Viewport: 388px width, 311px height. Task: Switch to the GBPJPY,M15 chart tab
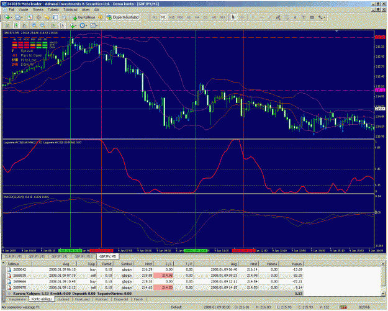[83, 256]
